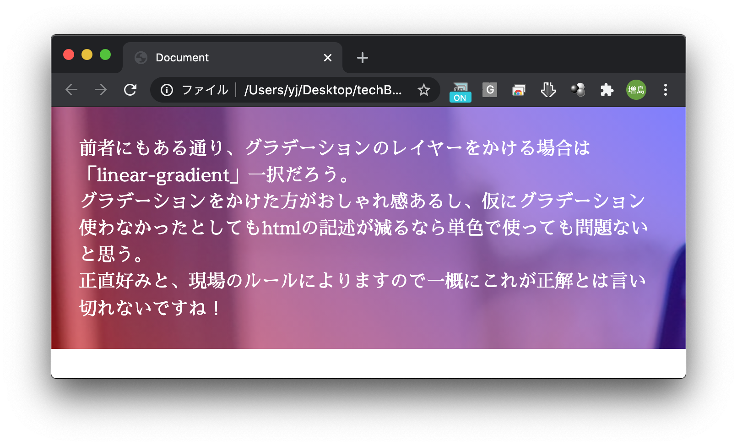Click the black-and-white spheres extension icon
Viewport: 737px width, 446px height.
(577, 90)
